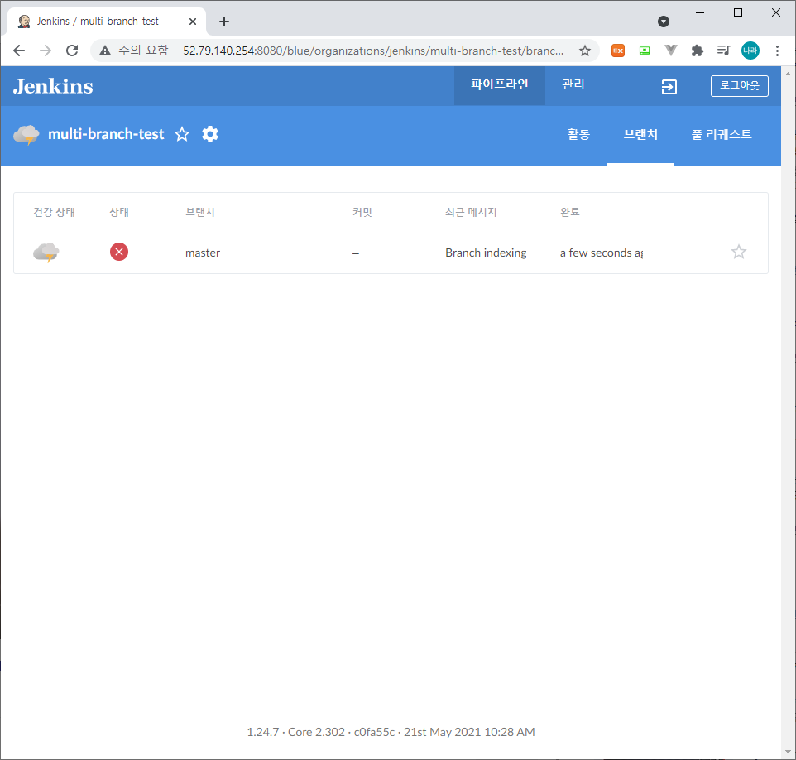The height and width of the screenshot is (760, 796).
Task: Click the not-secure warning icon in address bar
Action: (105, 51)
